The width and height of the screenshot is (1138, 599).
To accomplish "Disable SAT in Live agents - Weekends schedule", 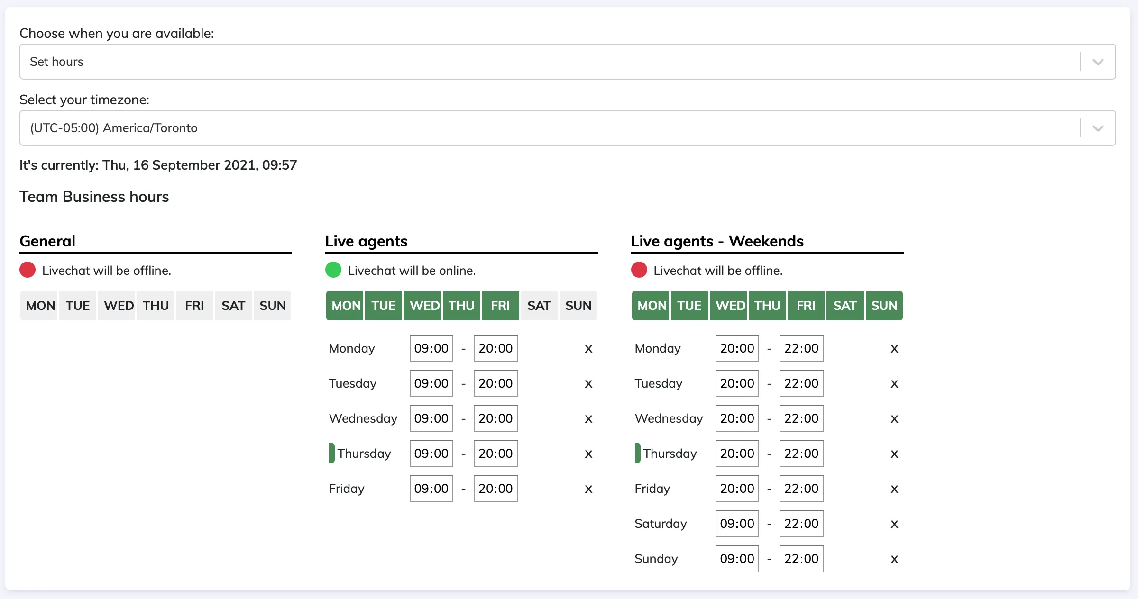I will [x=845, y=306].
